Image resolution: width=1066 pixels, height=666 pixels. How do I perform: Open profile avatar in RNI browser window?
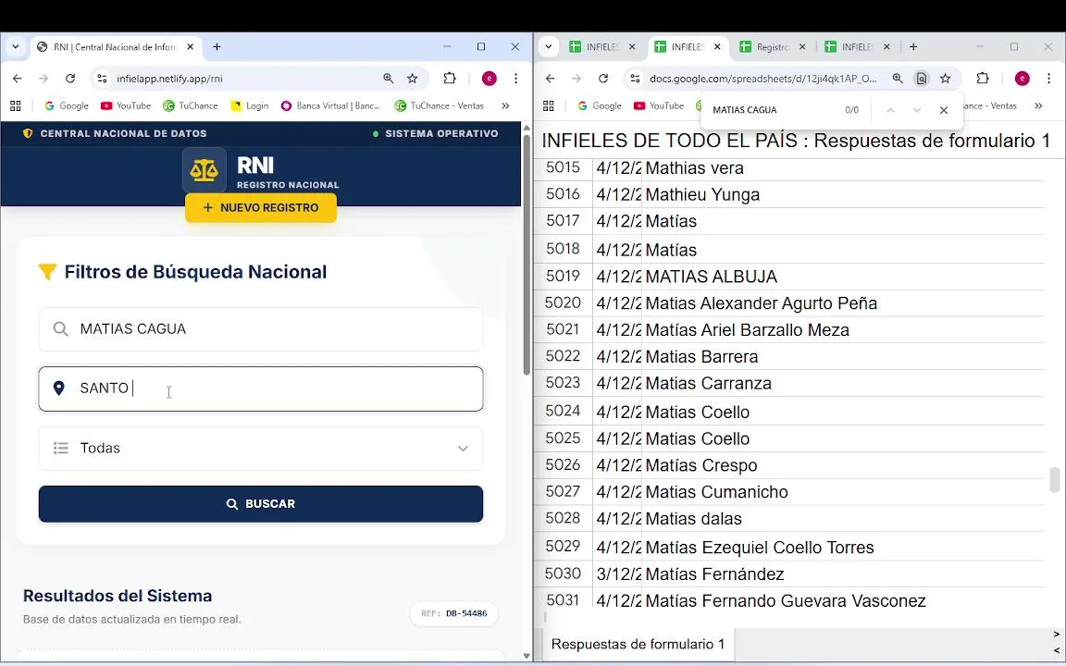pos(489,79)
